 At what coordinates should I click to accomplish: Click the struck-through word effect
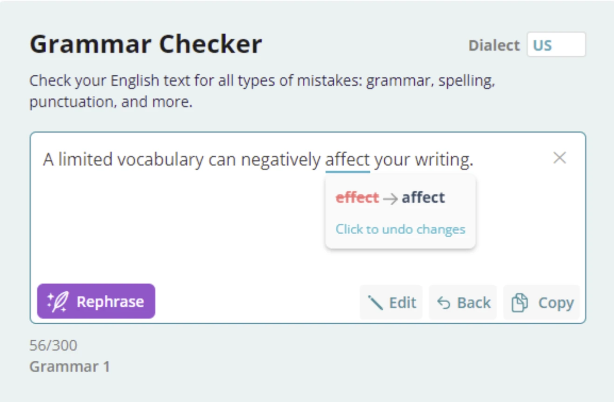click(357, 197)
